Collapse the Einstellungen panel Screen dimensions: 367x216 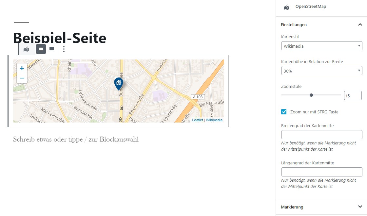coord(321,25)
